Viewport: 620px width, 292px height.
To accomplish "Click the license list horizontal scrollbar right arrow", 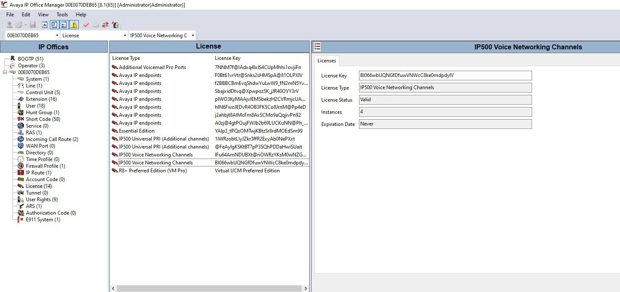I will pyautogui.click(x=305, y=288).
